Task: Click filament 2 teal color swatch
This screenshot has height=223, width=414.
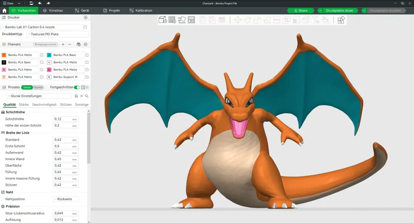Action: point(49,55)
